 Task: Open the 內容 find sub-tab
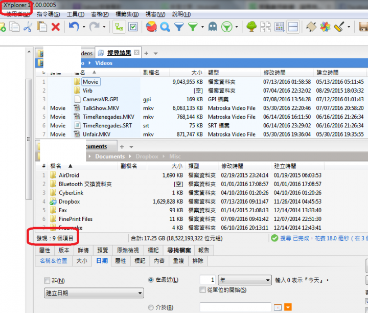pos(159,261)
